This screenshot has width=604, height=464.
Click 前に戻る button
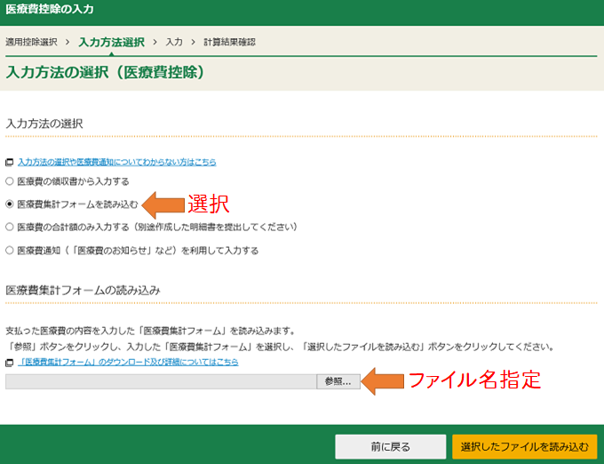pyautogui.click(x=391, y=446)
